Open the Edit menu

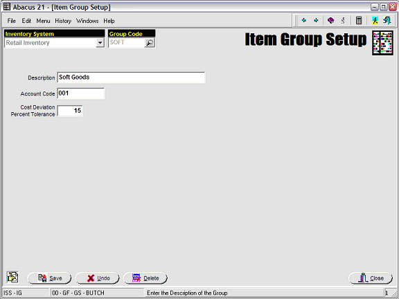coord(26,21)
